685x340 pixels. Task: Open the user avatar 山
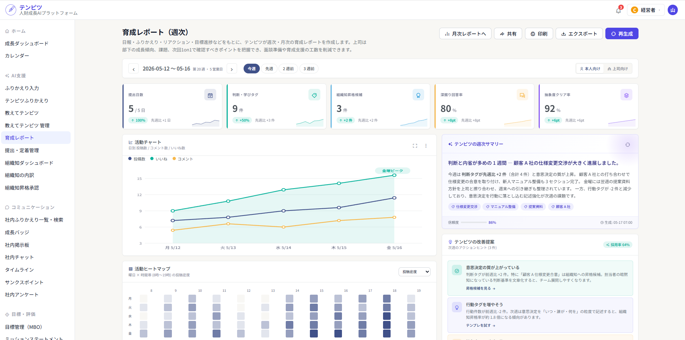[672, 10]
